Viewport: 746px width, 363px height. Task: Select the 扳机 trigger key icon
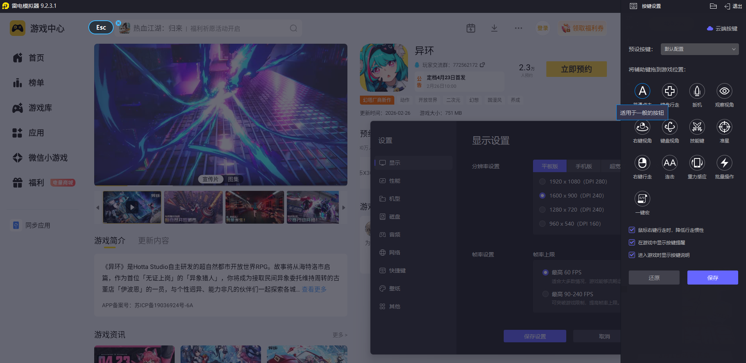(x=697, y=91)
